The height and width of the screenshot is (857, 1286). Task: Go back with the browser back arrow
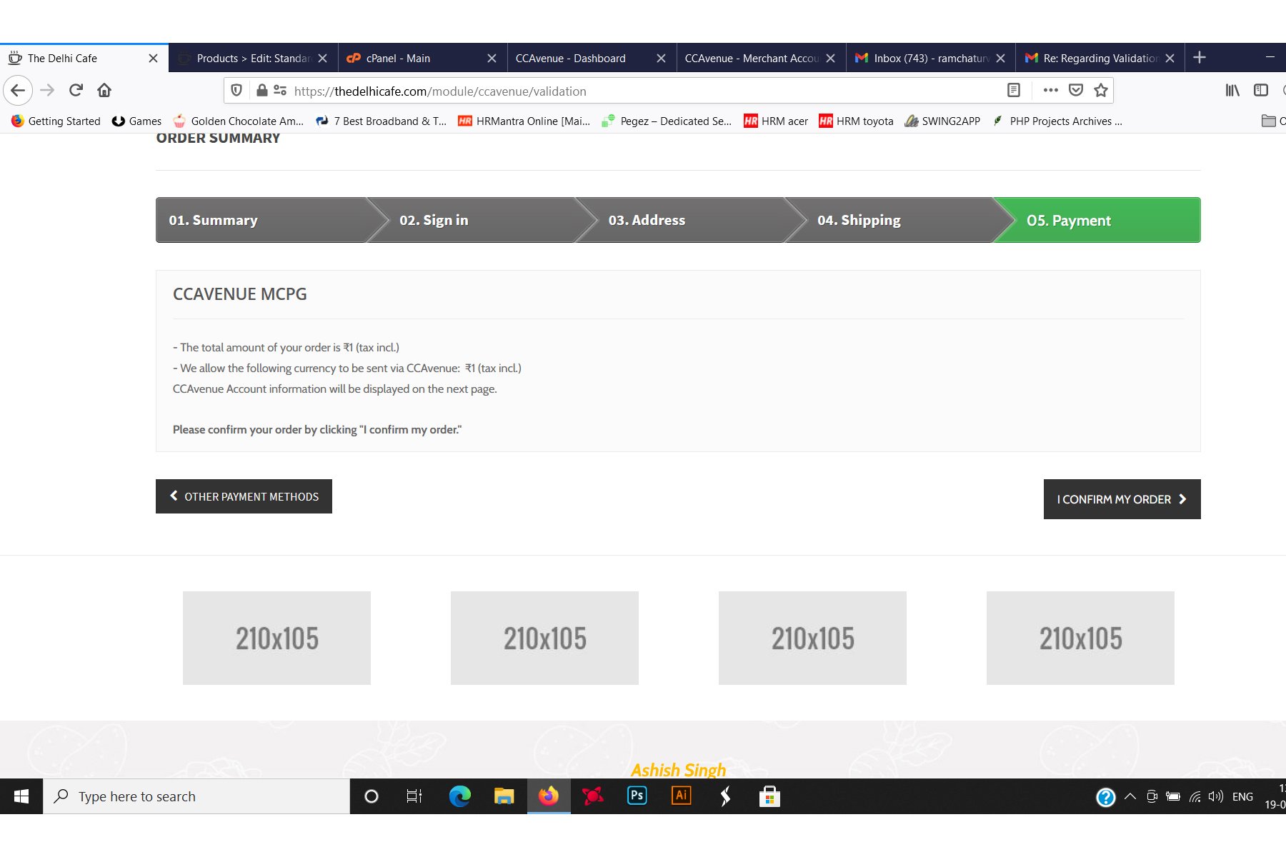tap(18, 90)
